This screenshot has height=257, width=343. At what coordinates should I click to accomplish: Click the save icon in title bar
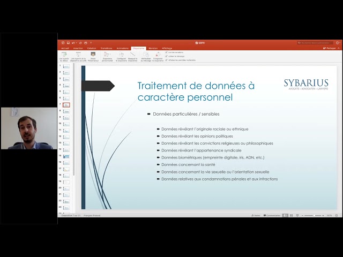click(x=68, y=43)
